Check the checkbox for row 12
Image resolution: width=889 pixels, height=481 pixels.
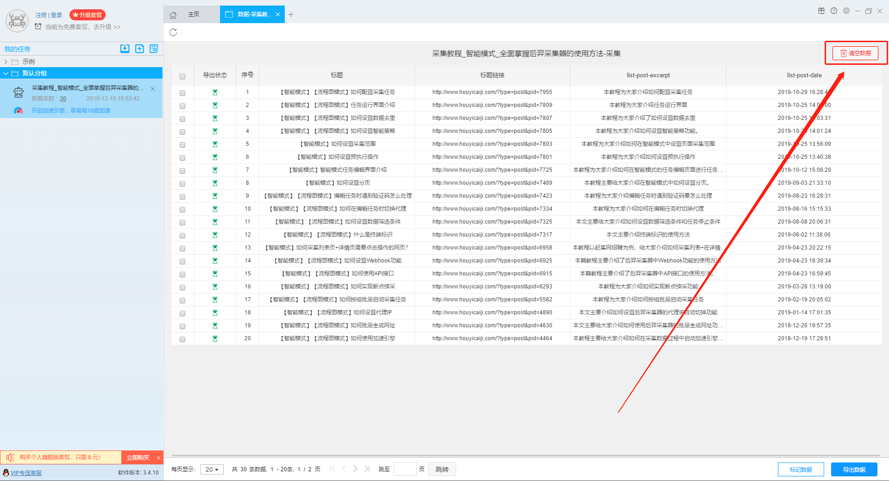coord(182,236)
